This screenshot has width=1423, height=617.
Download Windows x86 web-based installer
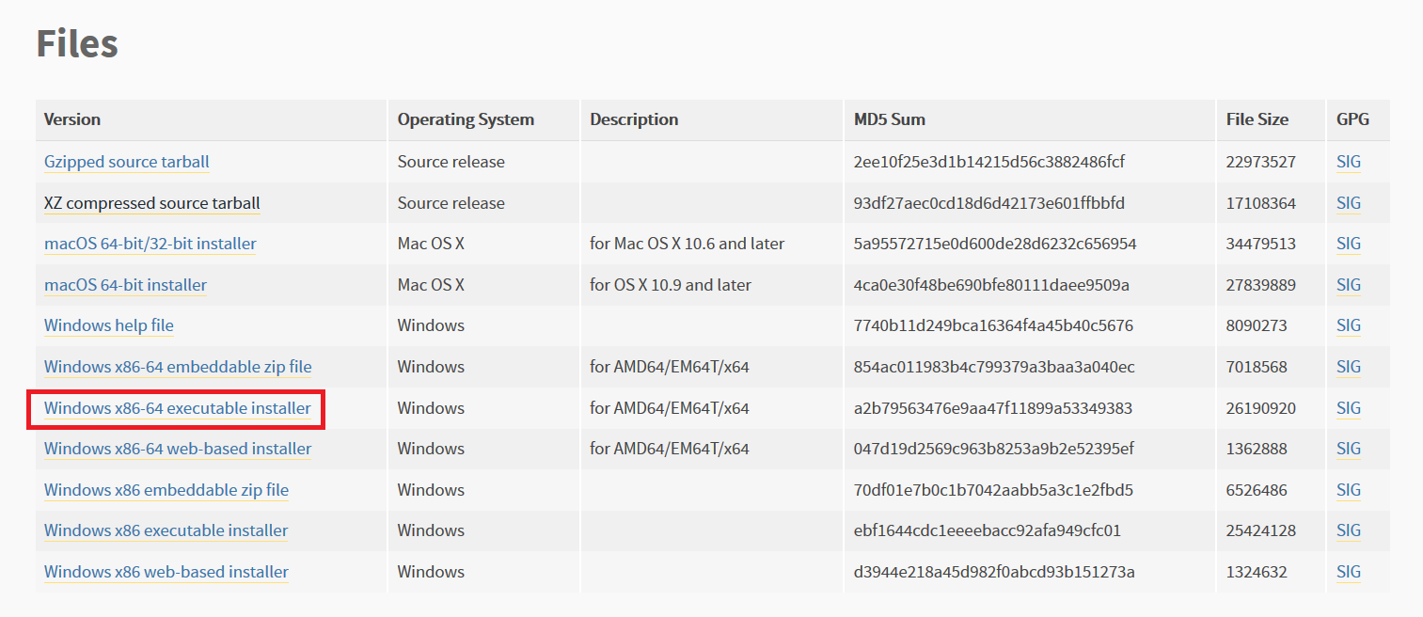click(166, 572)
